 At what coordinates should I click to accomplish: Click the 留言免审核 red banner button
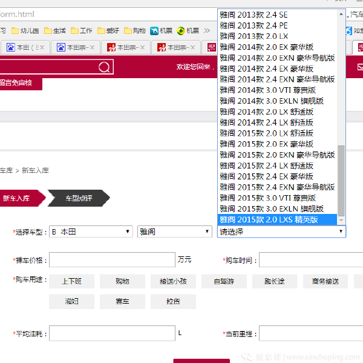(x=21, y=83)
